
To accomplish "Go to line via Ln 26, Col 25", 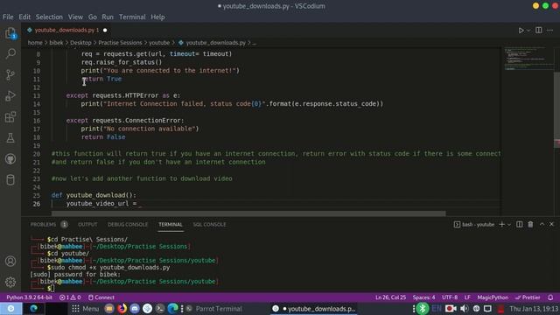I will 390,297.
